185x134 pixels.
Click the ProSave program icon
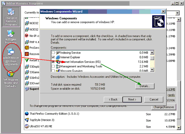(27, 48)
